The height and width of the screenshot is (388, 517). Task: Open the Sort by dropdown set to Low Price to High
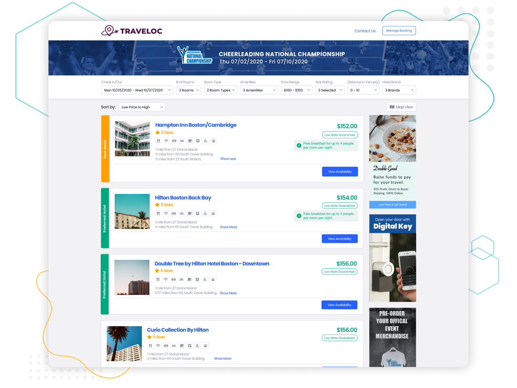click(142, 107)
